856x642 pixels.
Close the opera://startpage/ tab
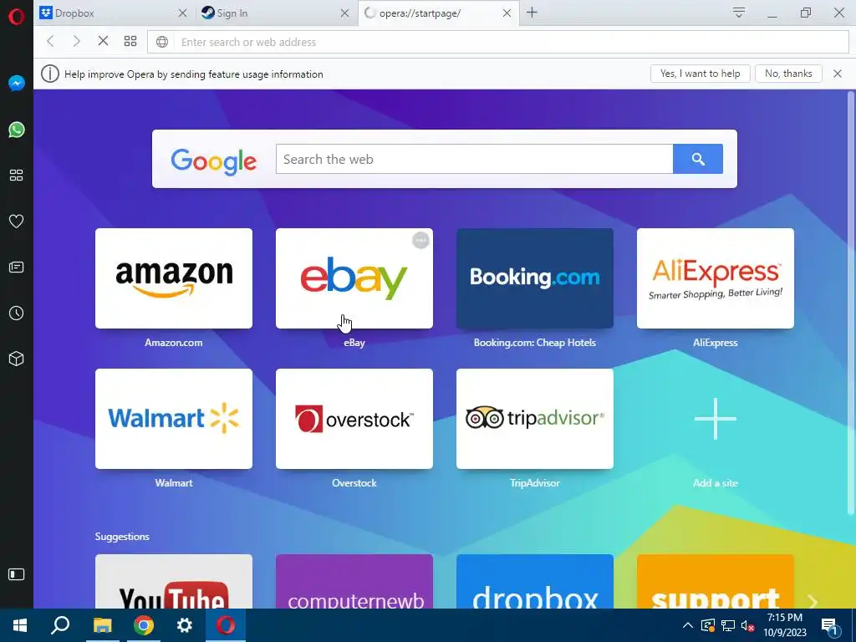click(x=507, y=13)
